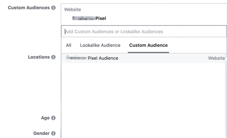Image resolution: width=227 pixels, height=138 pixels.
Task: Click the Custom Audiences section label
Action: point(29,8)
